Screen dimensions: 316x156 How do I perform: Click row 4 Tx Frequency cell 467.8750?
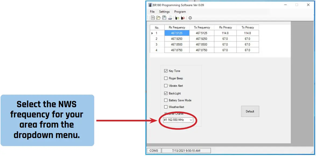(202, 50)
